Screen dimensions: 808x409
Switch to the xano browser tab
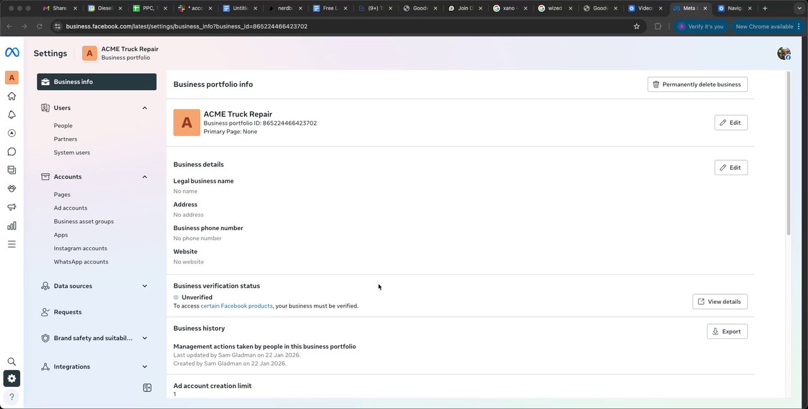click(x=510, y=8)
